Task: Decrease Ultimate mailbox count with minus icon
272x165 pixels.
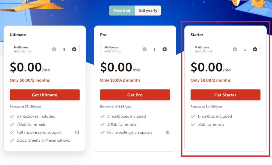Action: point(54,49)
